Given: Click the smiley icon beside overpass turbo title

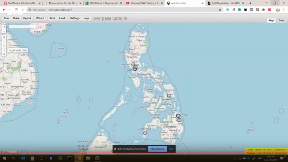Looking at the screenshot, I should tap(126, 18).
